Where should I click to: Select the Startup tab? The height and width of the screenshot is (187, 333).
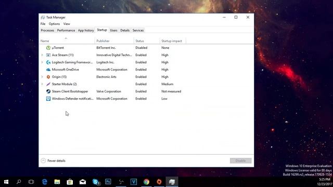coord(102,30)
